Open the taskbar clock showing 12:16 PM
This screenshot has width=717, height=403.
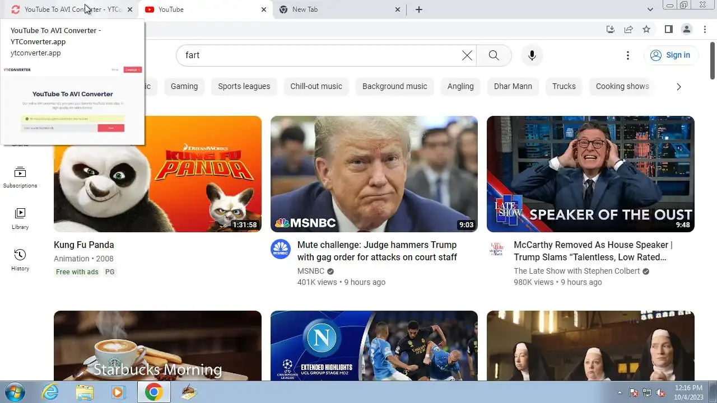688,392
